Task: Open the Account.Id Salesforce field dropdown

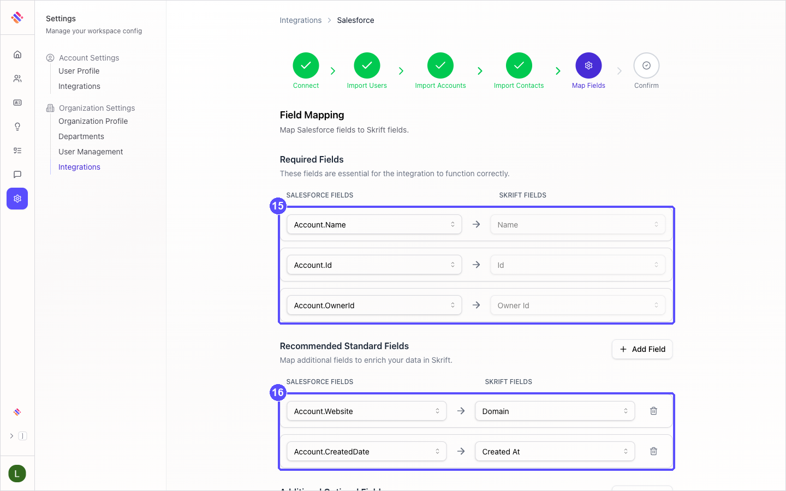Action: (x=374, y=265)
